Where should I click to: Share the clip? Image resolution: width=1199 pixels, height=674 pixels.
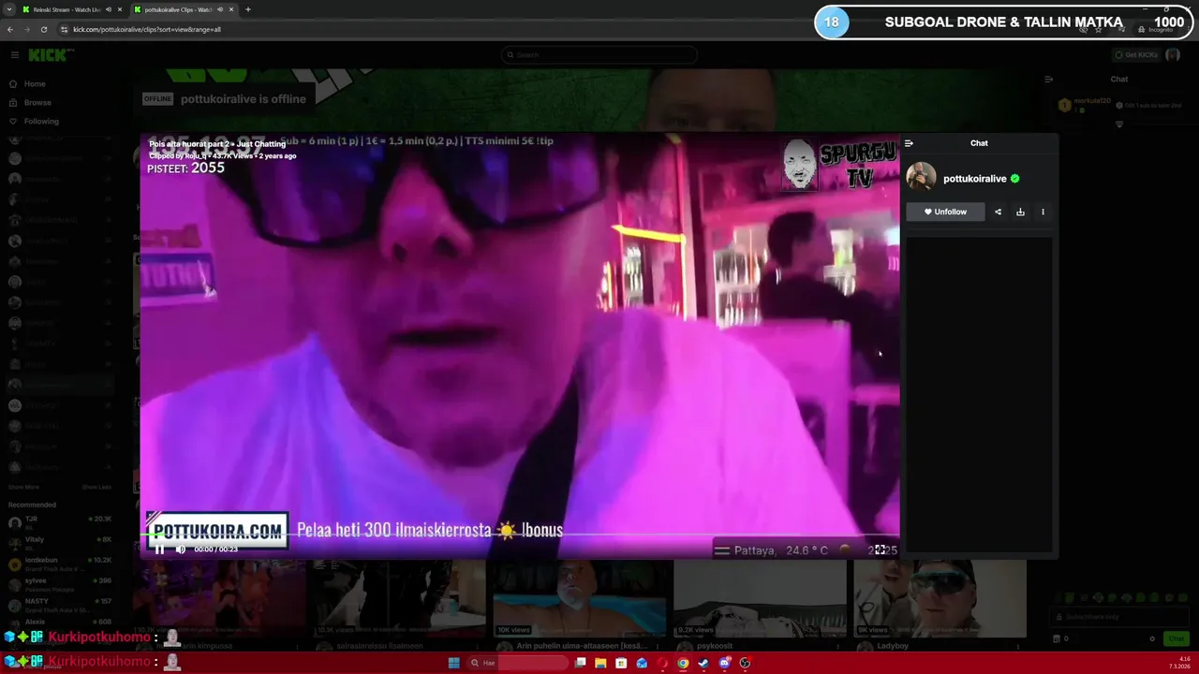(x=998, y=212)
